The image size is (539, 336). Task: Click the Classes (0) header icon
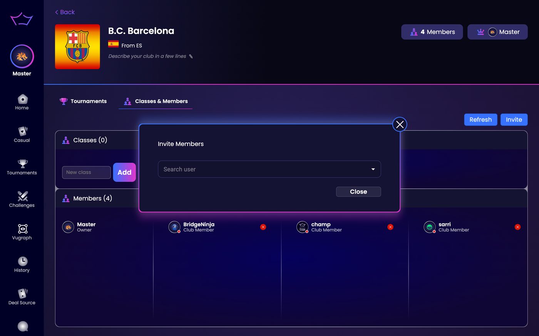click(x=66, y=140)
